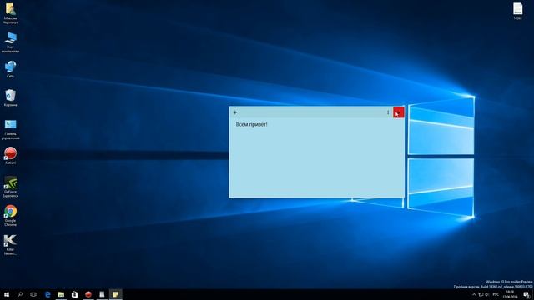Select the 14361 file on desktop

(x=517, y=11)
